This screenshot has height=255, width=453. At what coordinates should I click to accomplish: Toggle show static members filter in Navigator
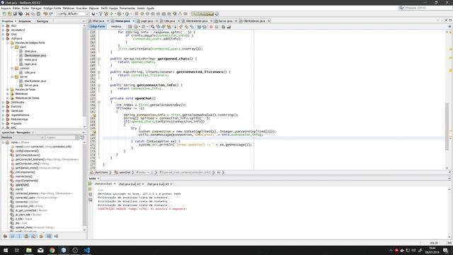point(19,236)
